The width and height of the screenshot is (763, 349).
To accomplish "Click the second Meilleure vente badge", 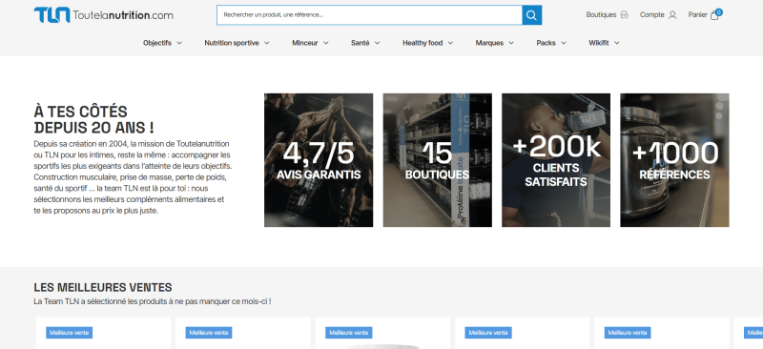I will pyautogui.click(x=209, y=333).
